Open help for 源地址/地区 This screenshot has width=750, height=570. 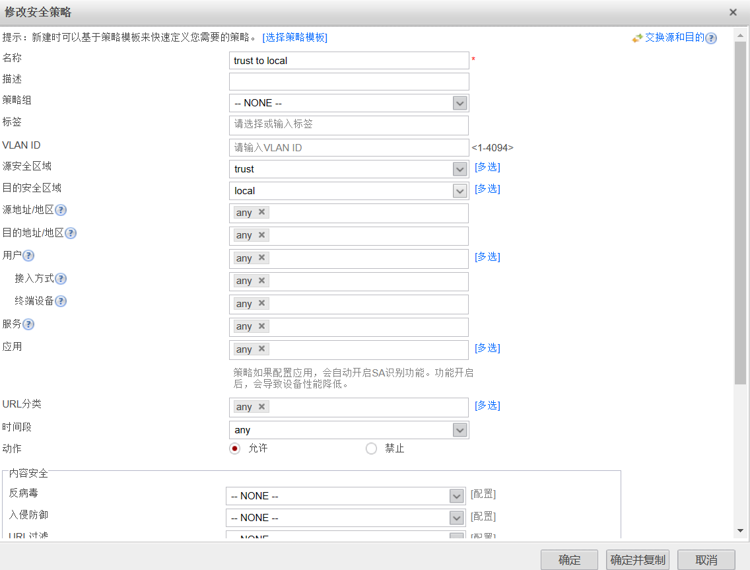click(61, 210)
